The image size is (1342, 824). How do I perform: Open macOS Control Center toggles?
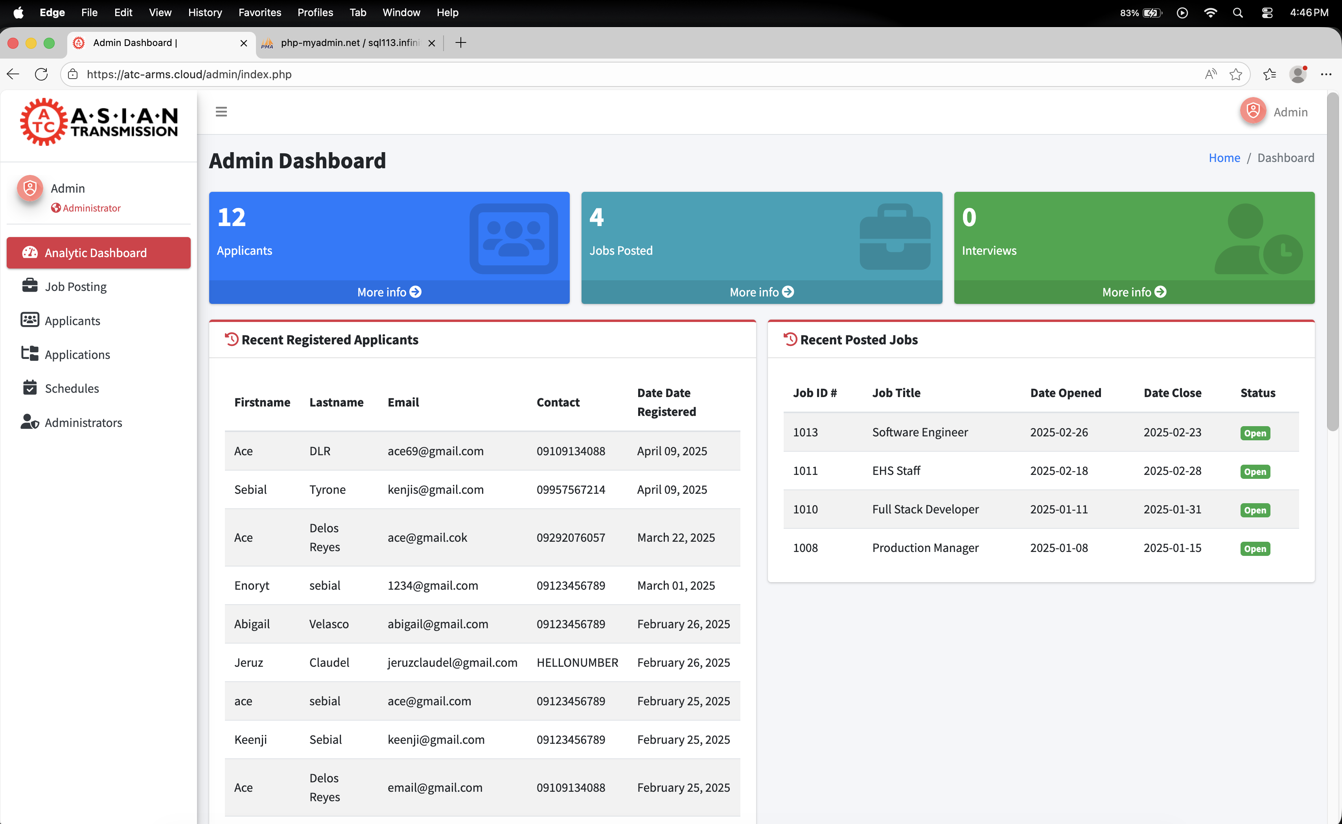click(1267, 13)
